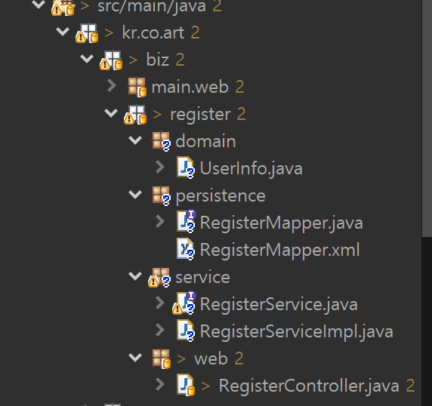The image size is (432, 406).
Task: Open RegisterMapper.xml
Action: [279, 250]
